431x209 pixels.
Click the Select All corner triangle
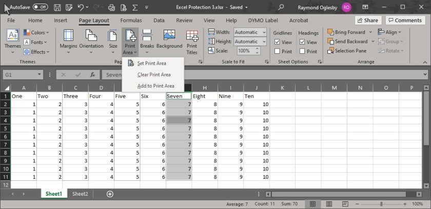[x=7, y=88]
